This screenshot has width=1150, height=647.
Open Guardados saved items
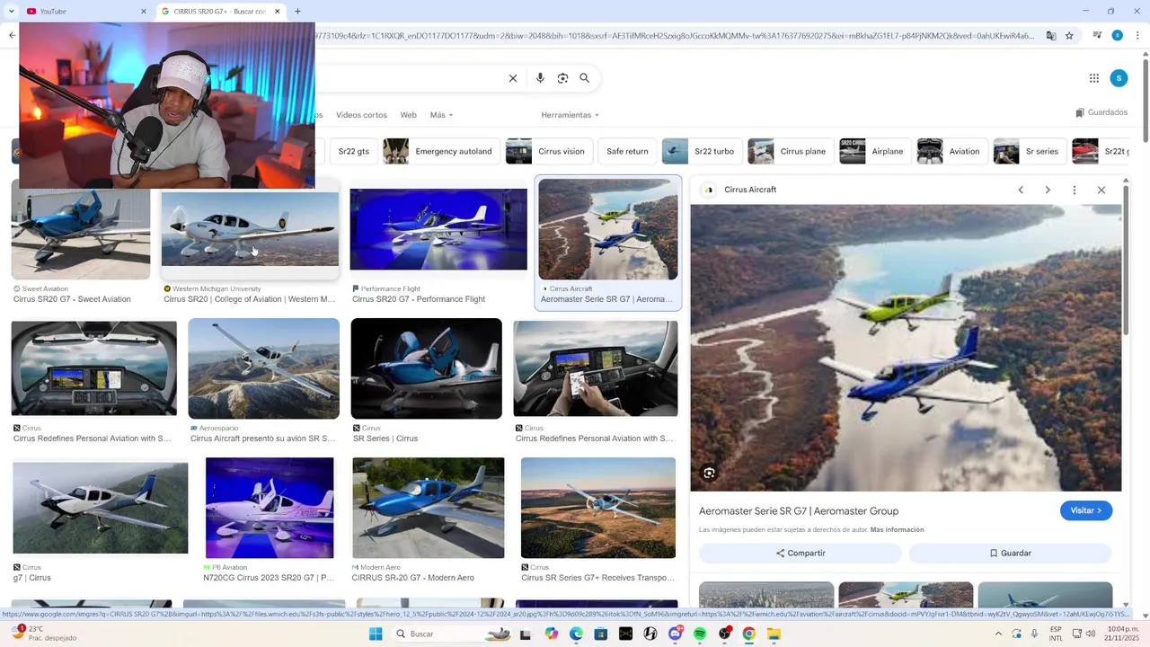[1101, 112]
